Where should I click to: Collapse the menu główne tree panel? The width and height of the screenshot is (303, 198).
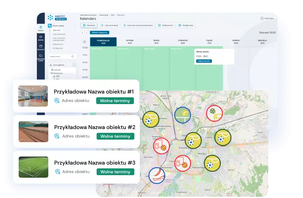click(x=74, y=65)
